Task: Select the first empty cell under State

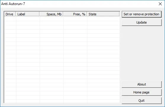Action: (104, 19)
